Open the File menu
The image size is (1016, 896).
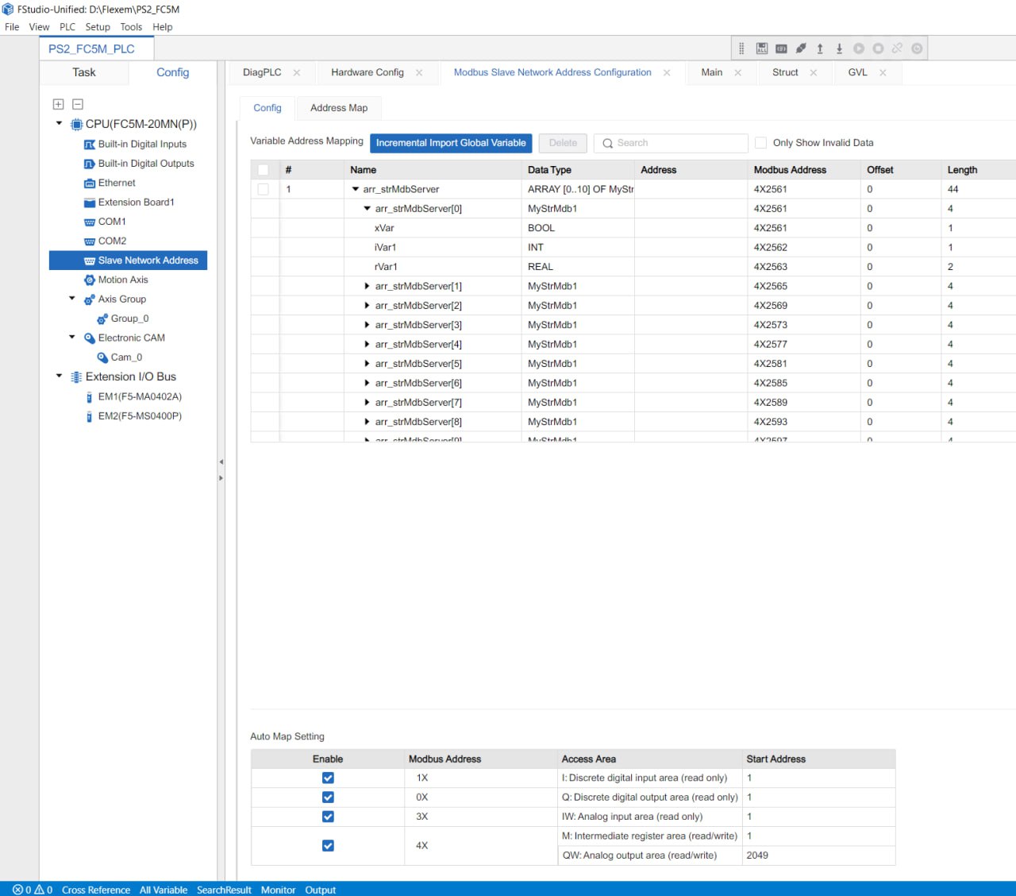tap(12, 27)
